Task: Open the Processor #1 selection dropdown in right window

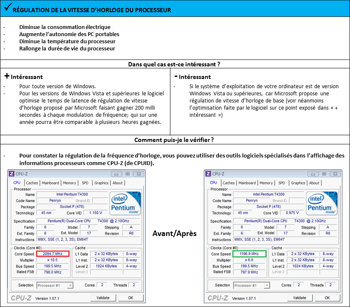Action: (x=252, y=285)
